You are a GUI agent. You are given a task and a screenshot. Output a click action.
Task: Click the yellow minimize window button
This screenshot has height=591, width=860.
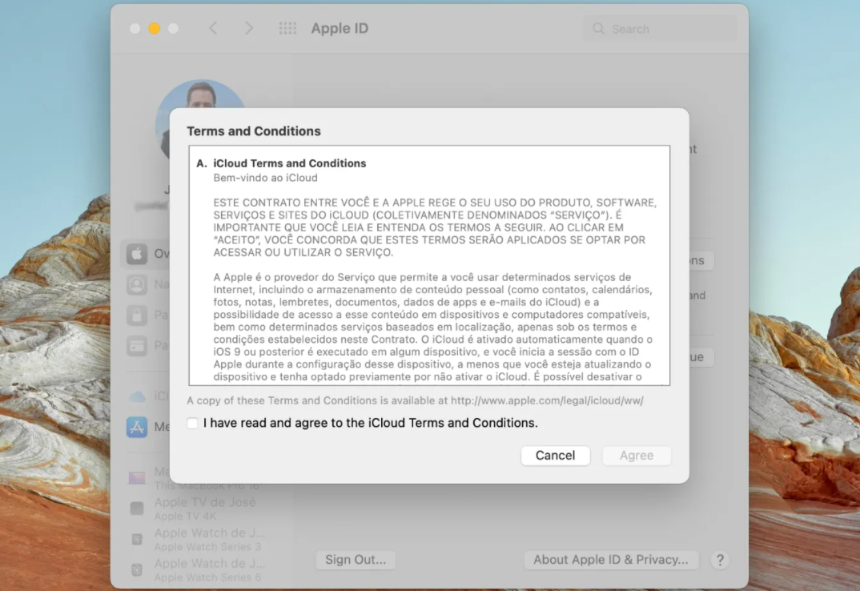pos(154,29)
